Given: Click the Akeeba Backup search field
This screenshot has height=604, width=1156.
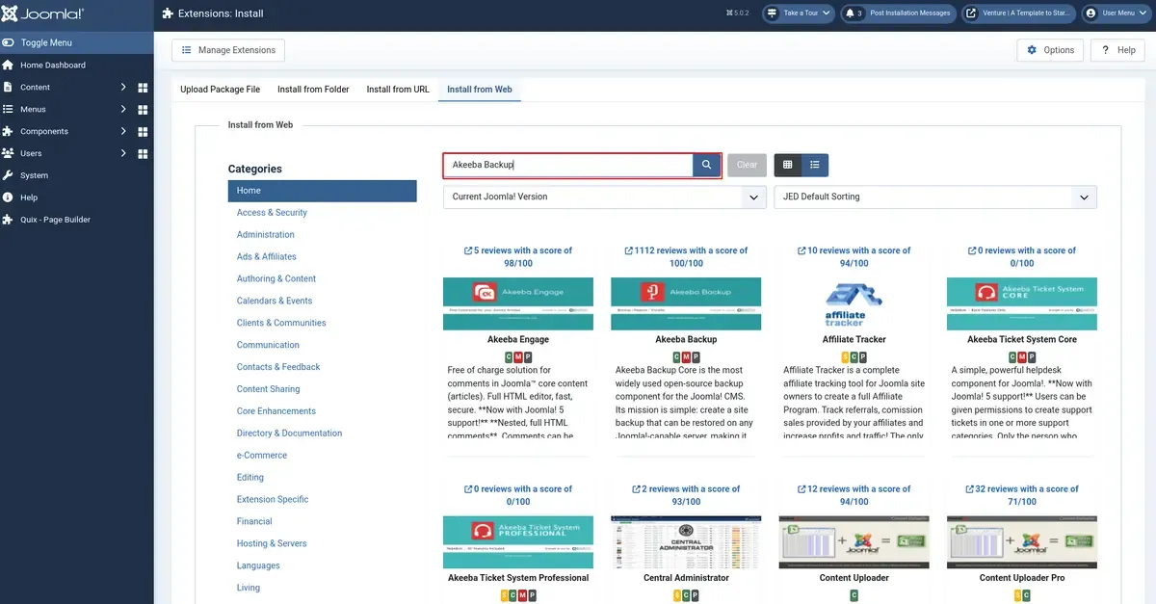Looking at the screenshot, I should point(568,165).
